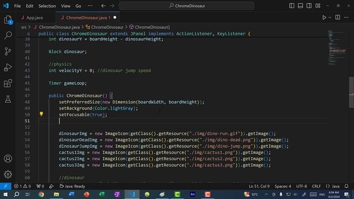Open the Source Control view
This screenshot has height=199, width=354.
(8, 51)
